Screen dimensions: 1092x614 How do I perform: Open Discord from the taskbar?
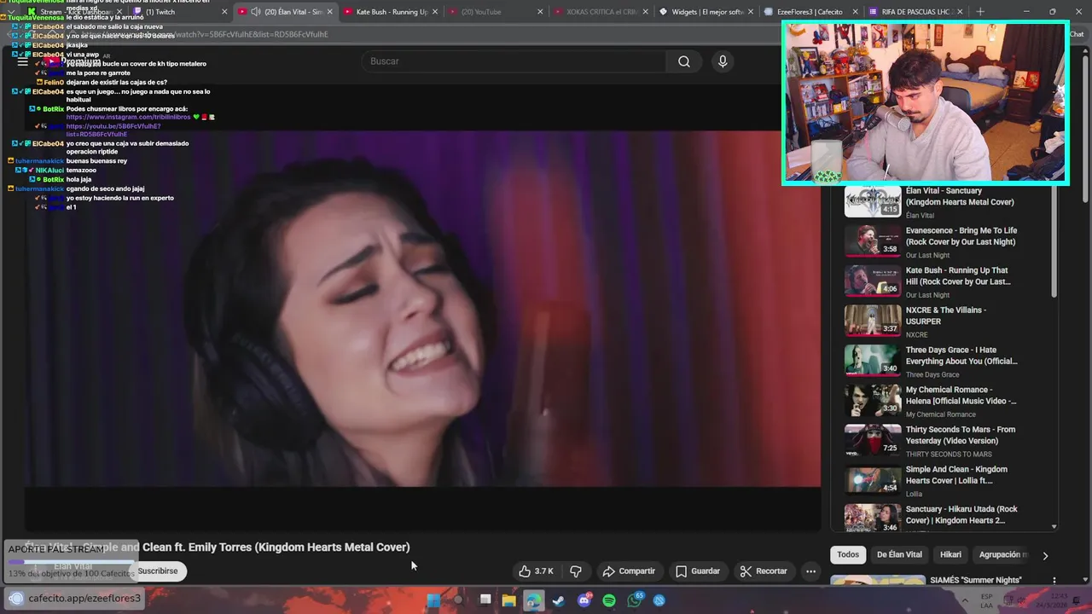584,600
